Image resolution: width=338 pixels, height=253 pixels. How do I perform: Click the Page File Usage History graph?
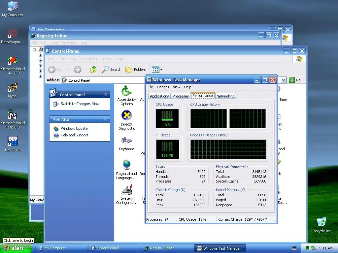click(x=228, y=149)
